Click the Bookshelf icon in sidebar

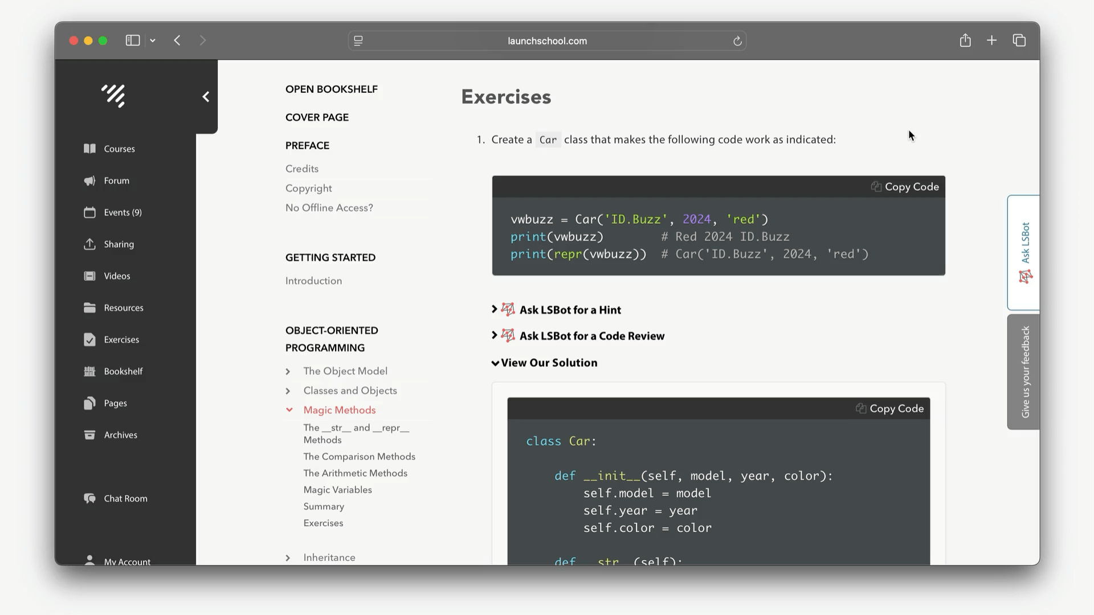(x=89, y=371)
